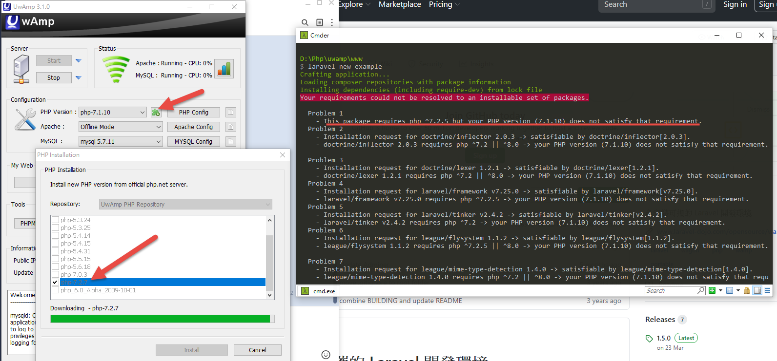Open Cmder hamburger settings menu
The width and height of the screenshot is (777, 361).
pyautogui.click(x=768, y=290)
